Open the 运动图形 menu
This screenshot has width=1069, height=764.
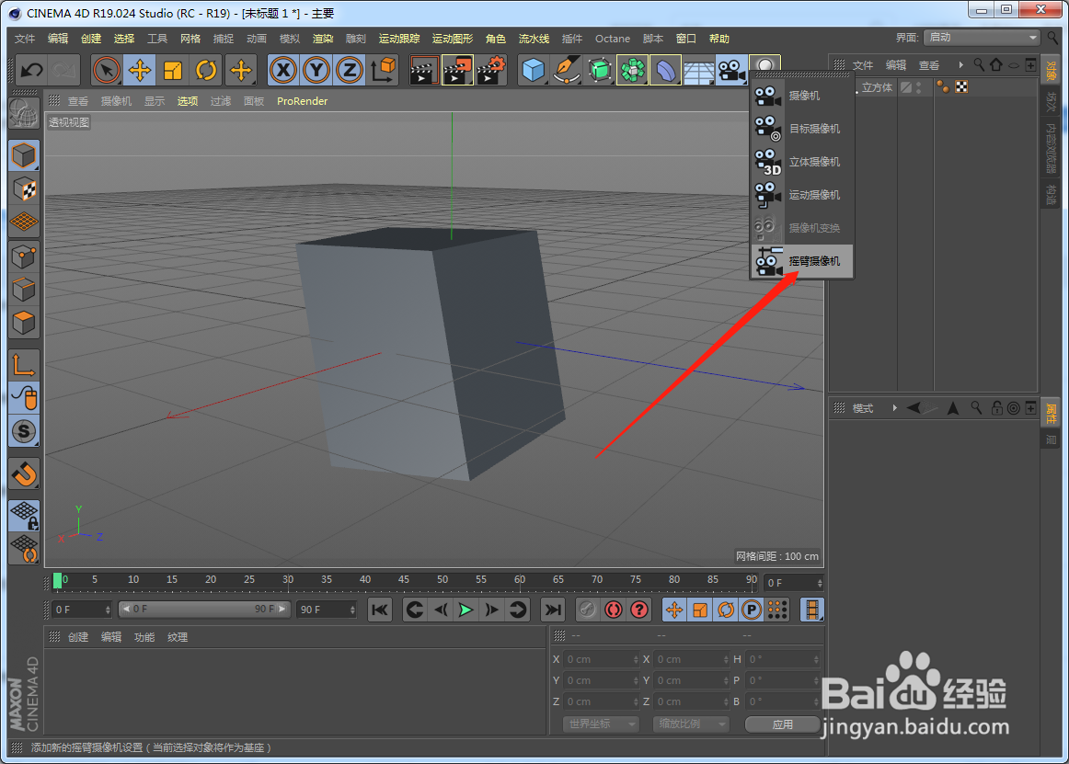pyautogui.click(x=452, y=39)
